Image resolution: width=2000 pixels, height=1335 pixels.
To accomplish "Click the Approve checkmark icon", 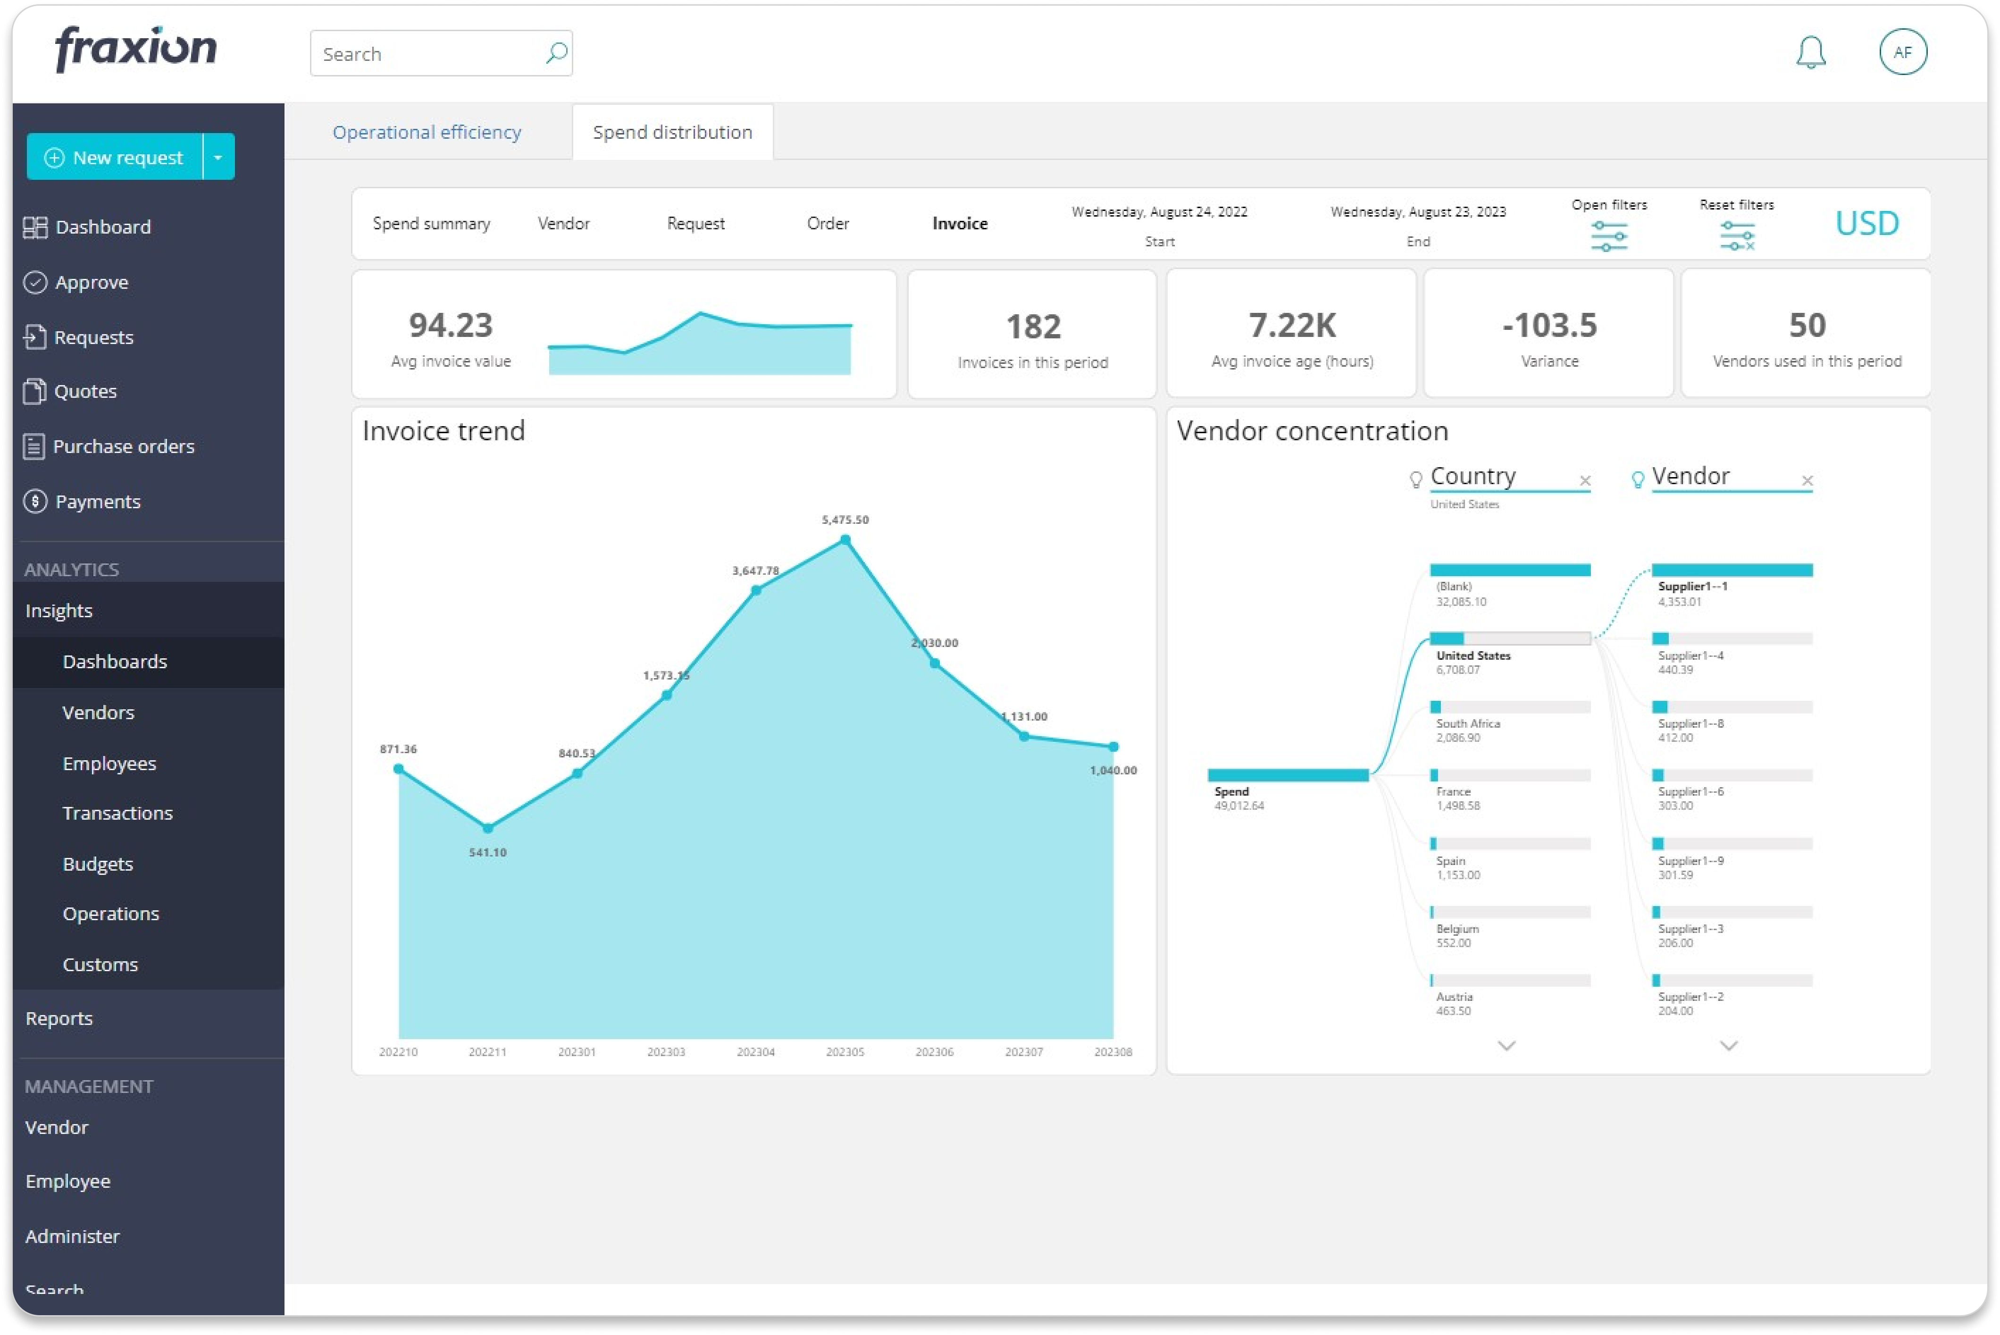I will pos(35,283).
